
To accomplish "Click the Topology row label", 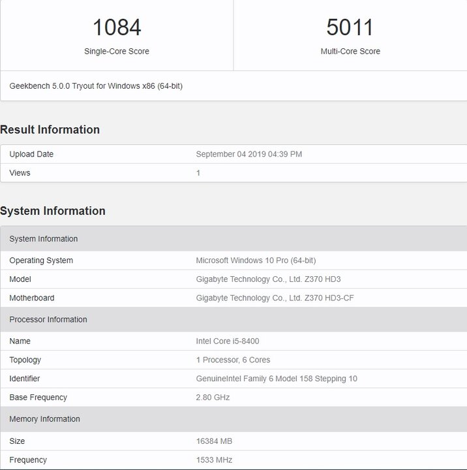I will click(x=25, y=360).
